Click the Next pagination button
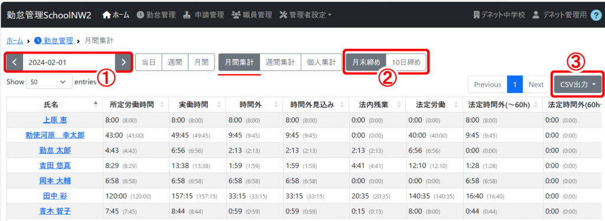 tap(536, 84)
